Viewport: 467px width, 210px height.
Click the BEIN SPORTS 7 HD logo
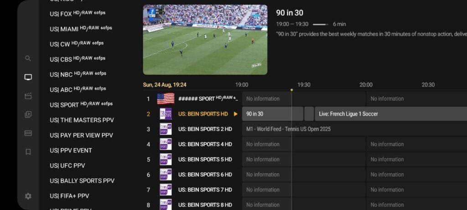tap(166, 190)
